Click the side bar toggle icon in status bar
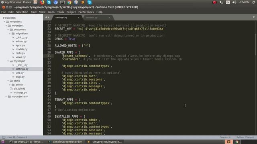Screen dimensions: 257x144 (4, 137)
